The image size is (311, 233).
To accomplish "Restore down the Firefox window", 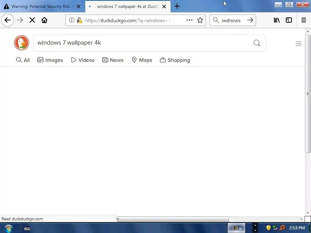I will (289, 5).
